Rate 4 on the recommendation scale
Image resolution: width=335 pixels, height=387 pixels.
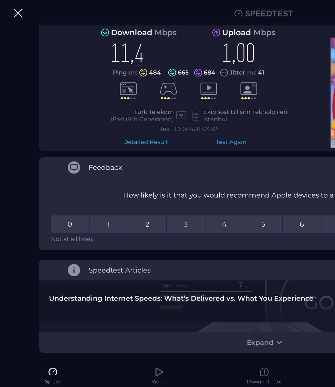tap(225, 224)
